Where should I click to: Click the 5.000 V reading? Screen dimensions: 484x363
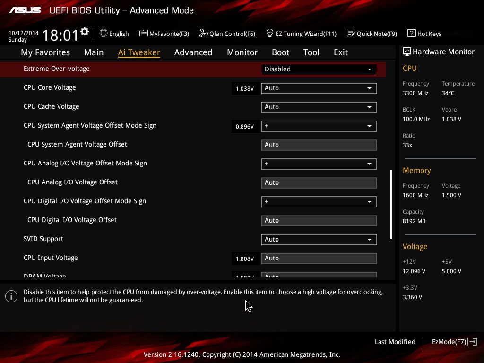451,271
